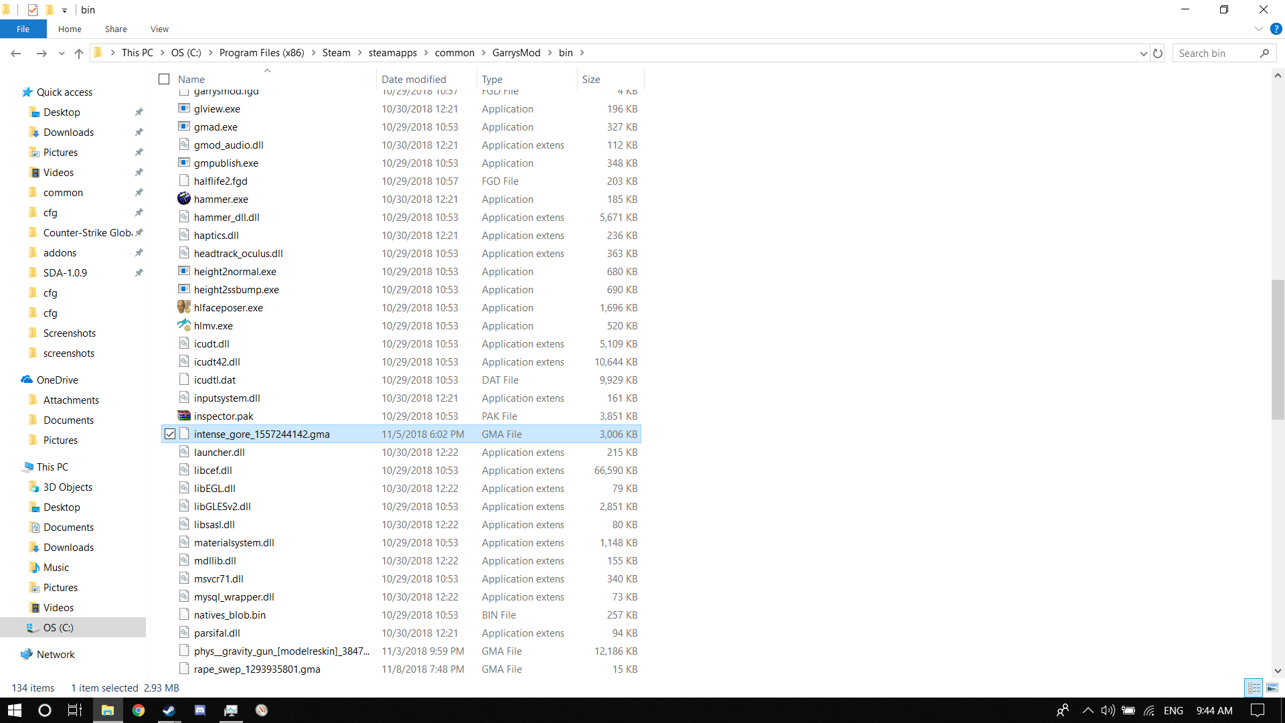Switch to details view layout button
Viewport: 1285px width, 723px height.
click(1254, 688)
